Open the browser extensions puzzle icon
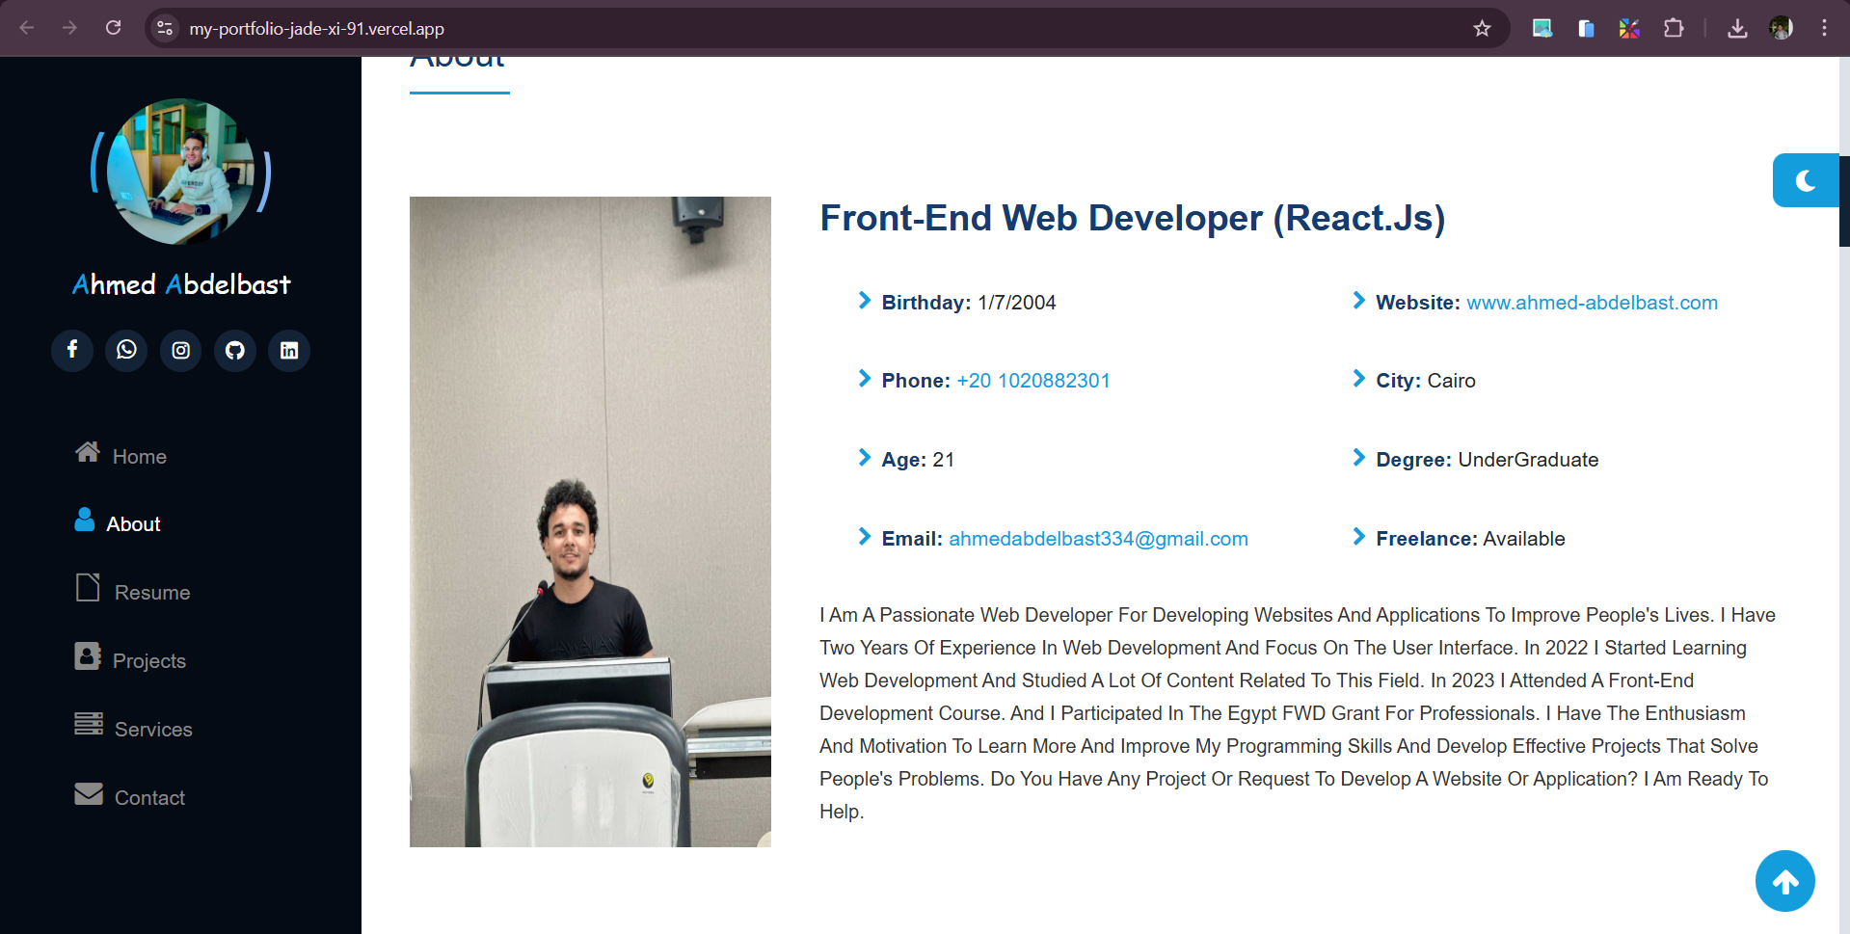Viewport: 1850px width, 934px height. 1674,28
